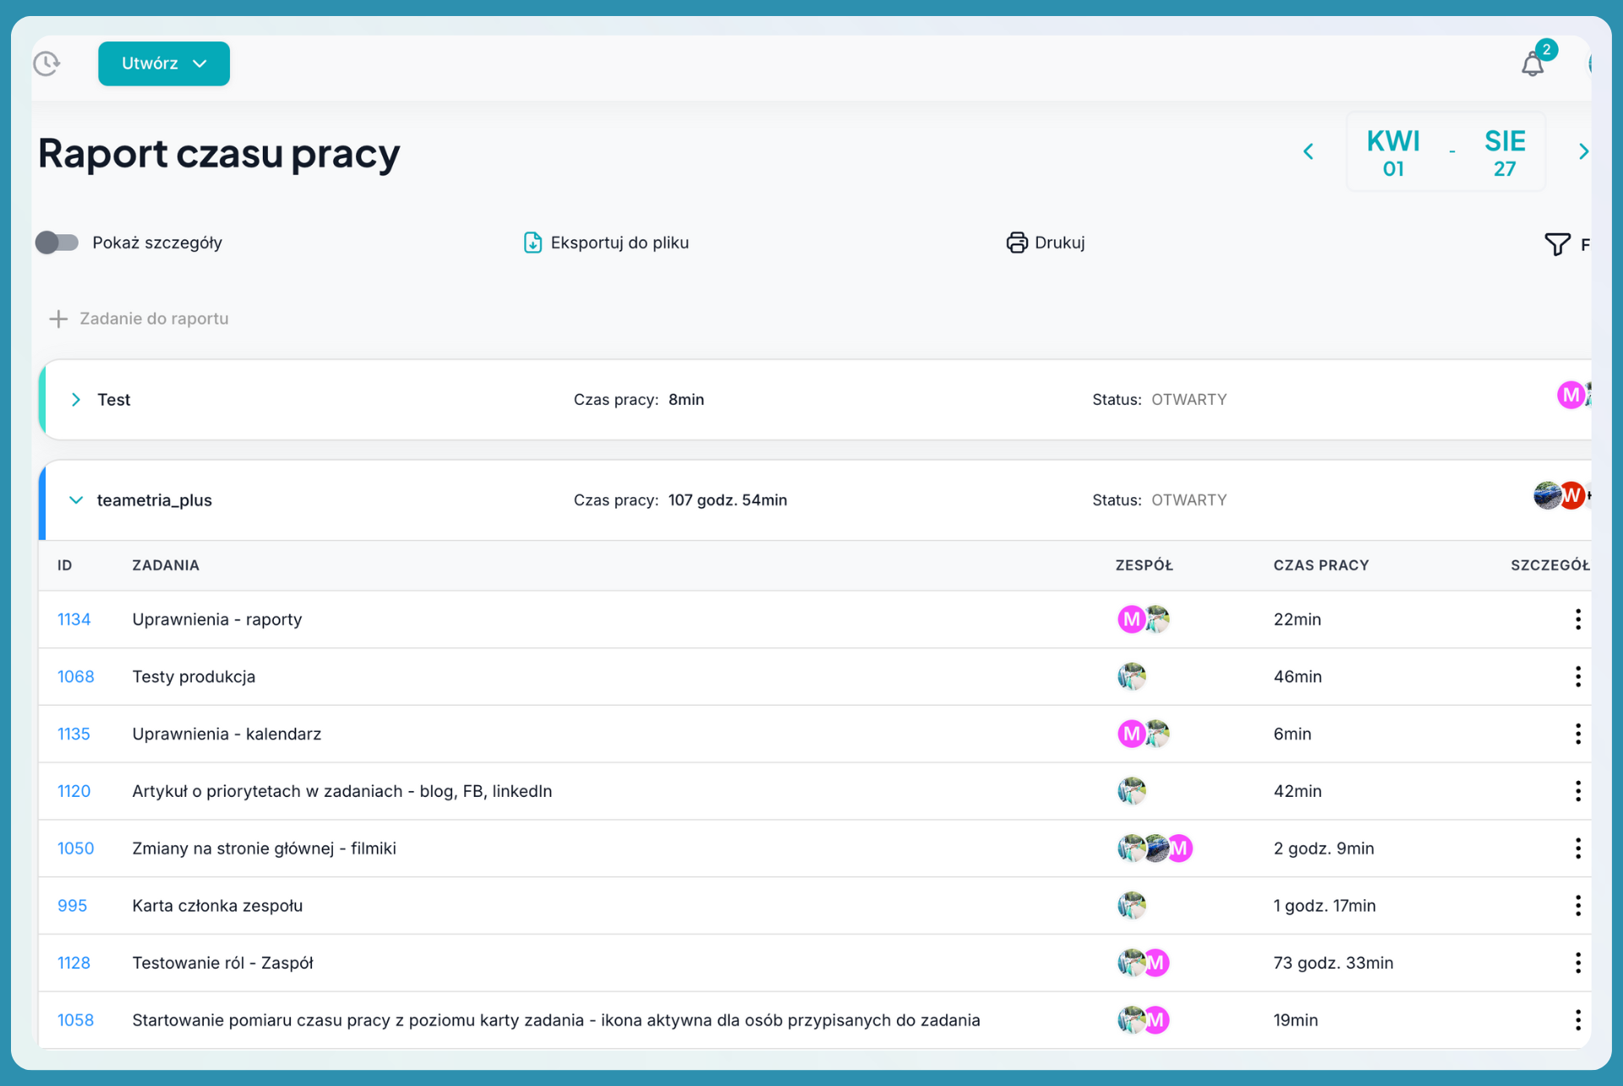Click the time tracking clock icon
This screenshot has height=1086, width=1623.
click(46, 63)
